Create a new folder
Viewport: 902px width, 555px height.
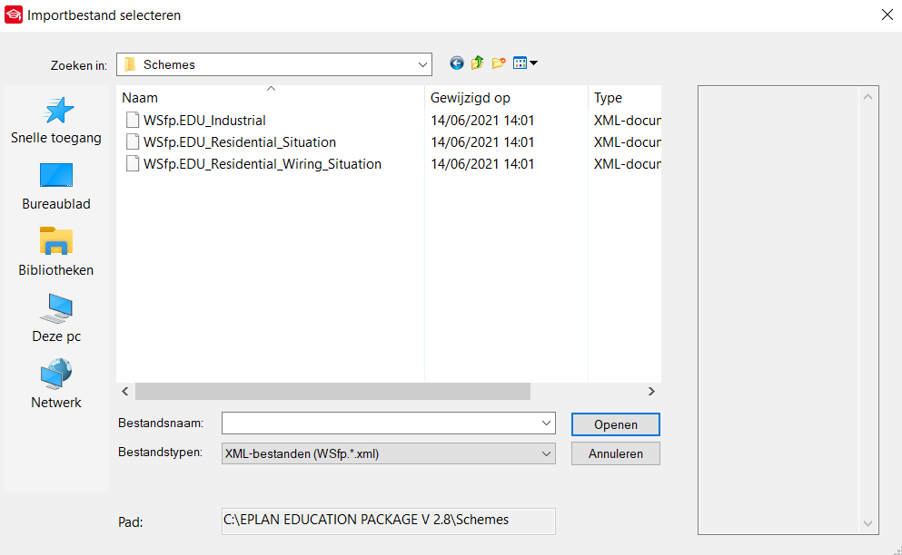(499, 63)
